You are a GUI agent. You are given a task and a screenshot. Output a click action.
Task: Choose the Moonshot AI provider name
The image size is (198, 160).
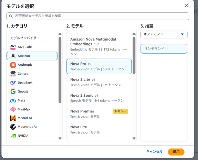[27, 127]
